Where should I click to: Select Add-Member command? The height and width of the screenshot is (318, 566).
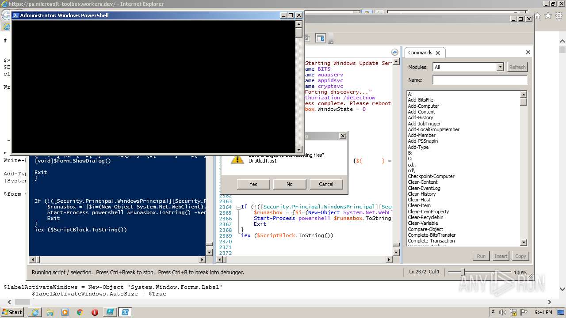421,135
